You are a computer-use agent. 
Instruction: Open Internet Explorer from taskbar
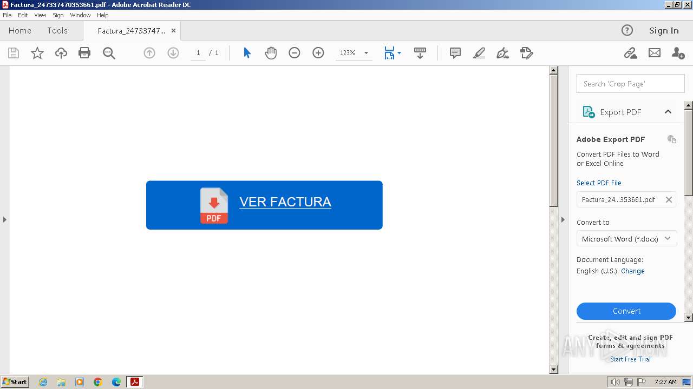[43, 382]
